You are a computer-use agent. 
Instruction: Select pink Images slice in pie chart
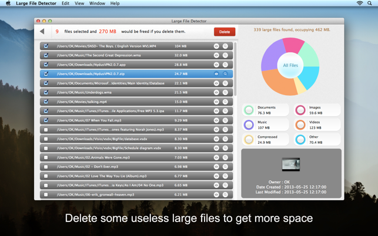pos(292,45)
